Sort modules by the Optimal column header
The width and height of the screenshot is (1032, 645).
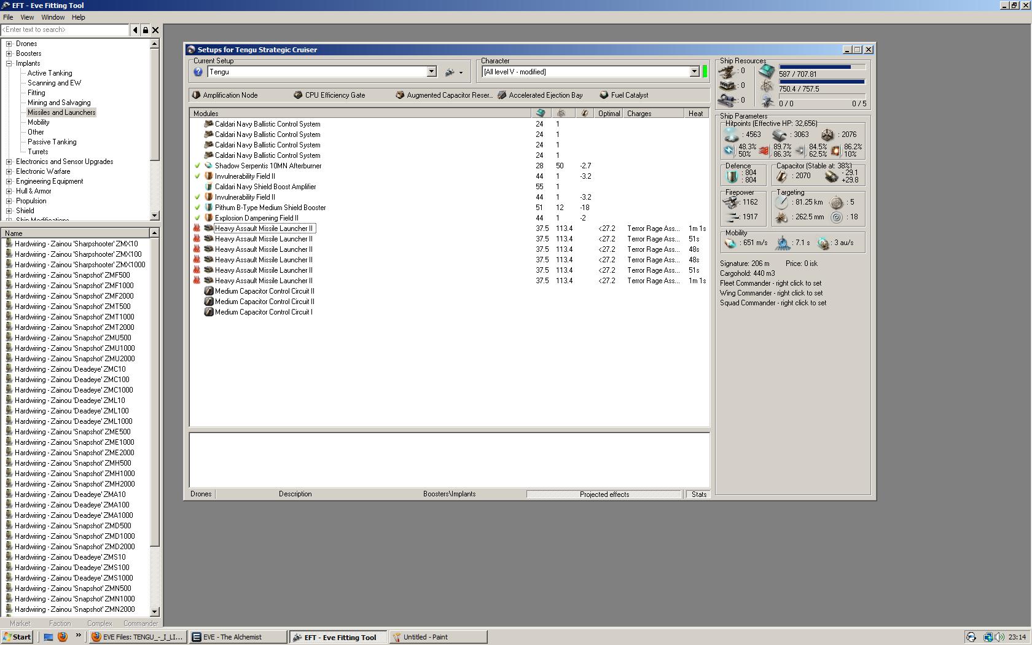point(609,114)
